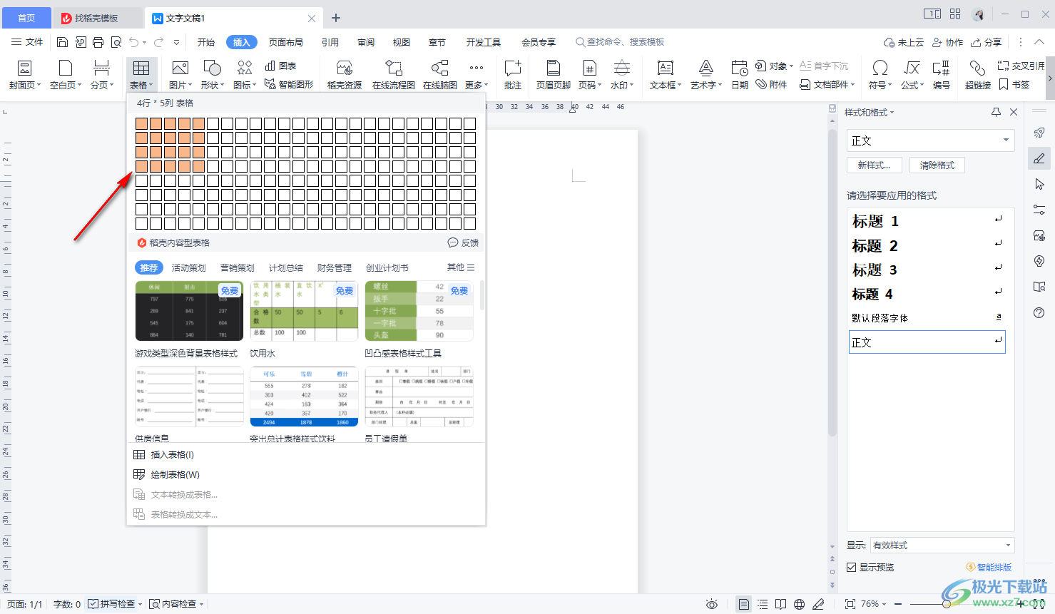
Task: Click the 反馈 feedback link
Action: click(x=463, y=243)
